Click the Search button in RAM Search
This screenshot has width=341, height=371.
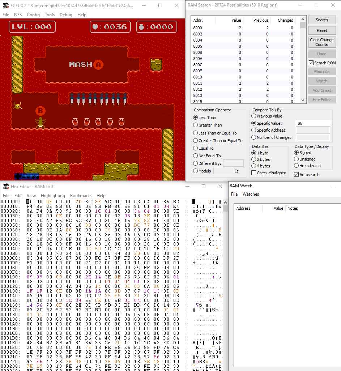(x=322, y=20)
